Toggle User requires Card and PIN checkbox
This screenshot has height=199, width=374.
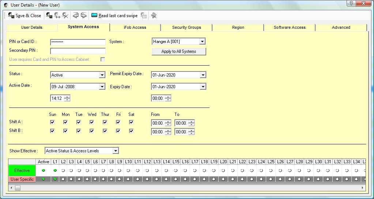103,59
